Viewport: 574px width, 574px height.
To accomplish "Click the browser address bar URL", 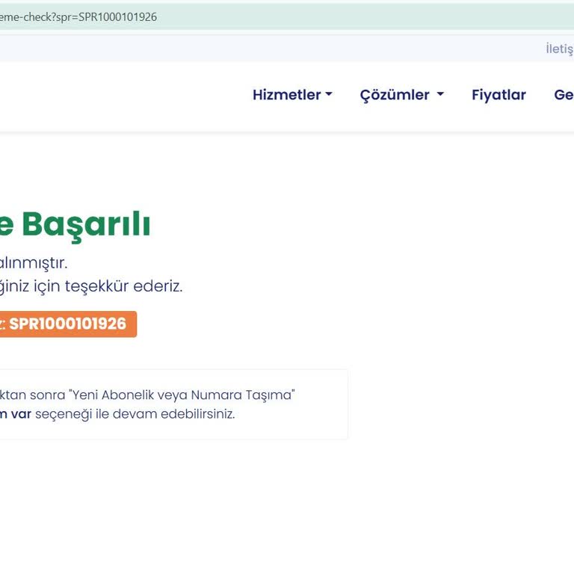I will [78, 17].
